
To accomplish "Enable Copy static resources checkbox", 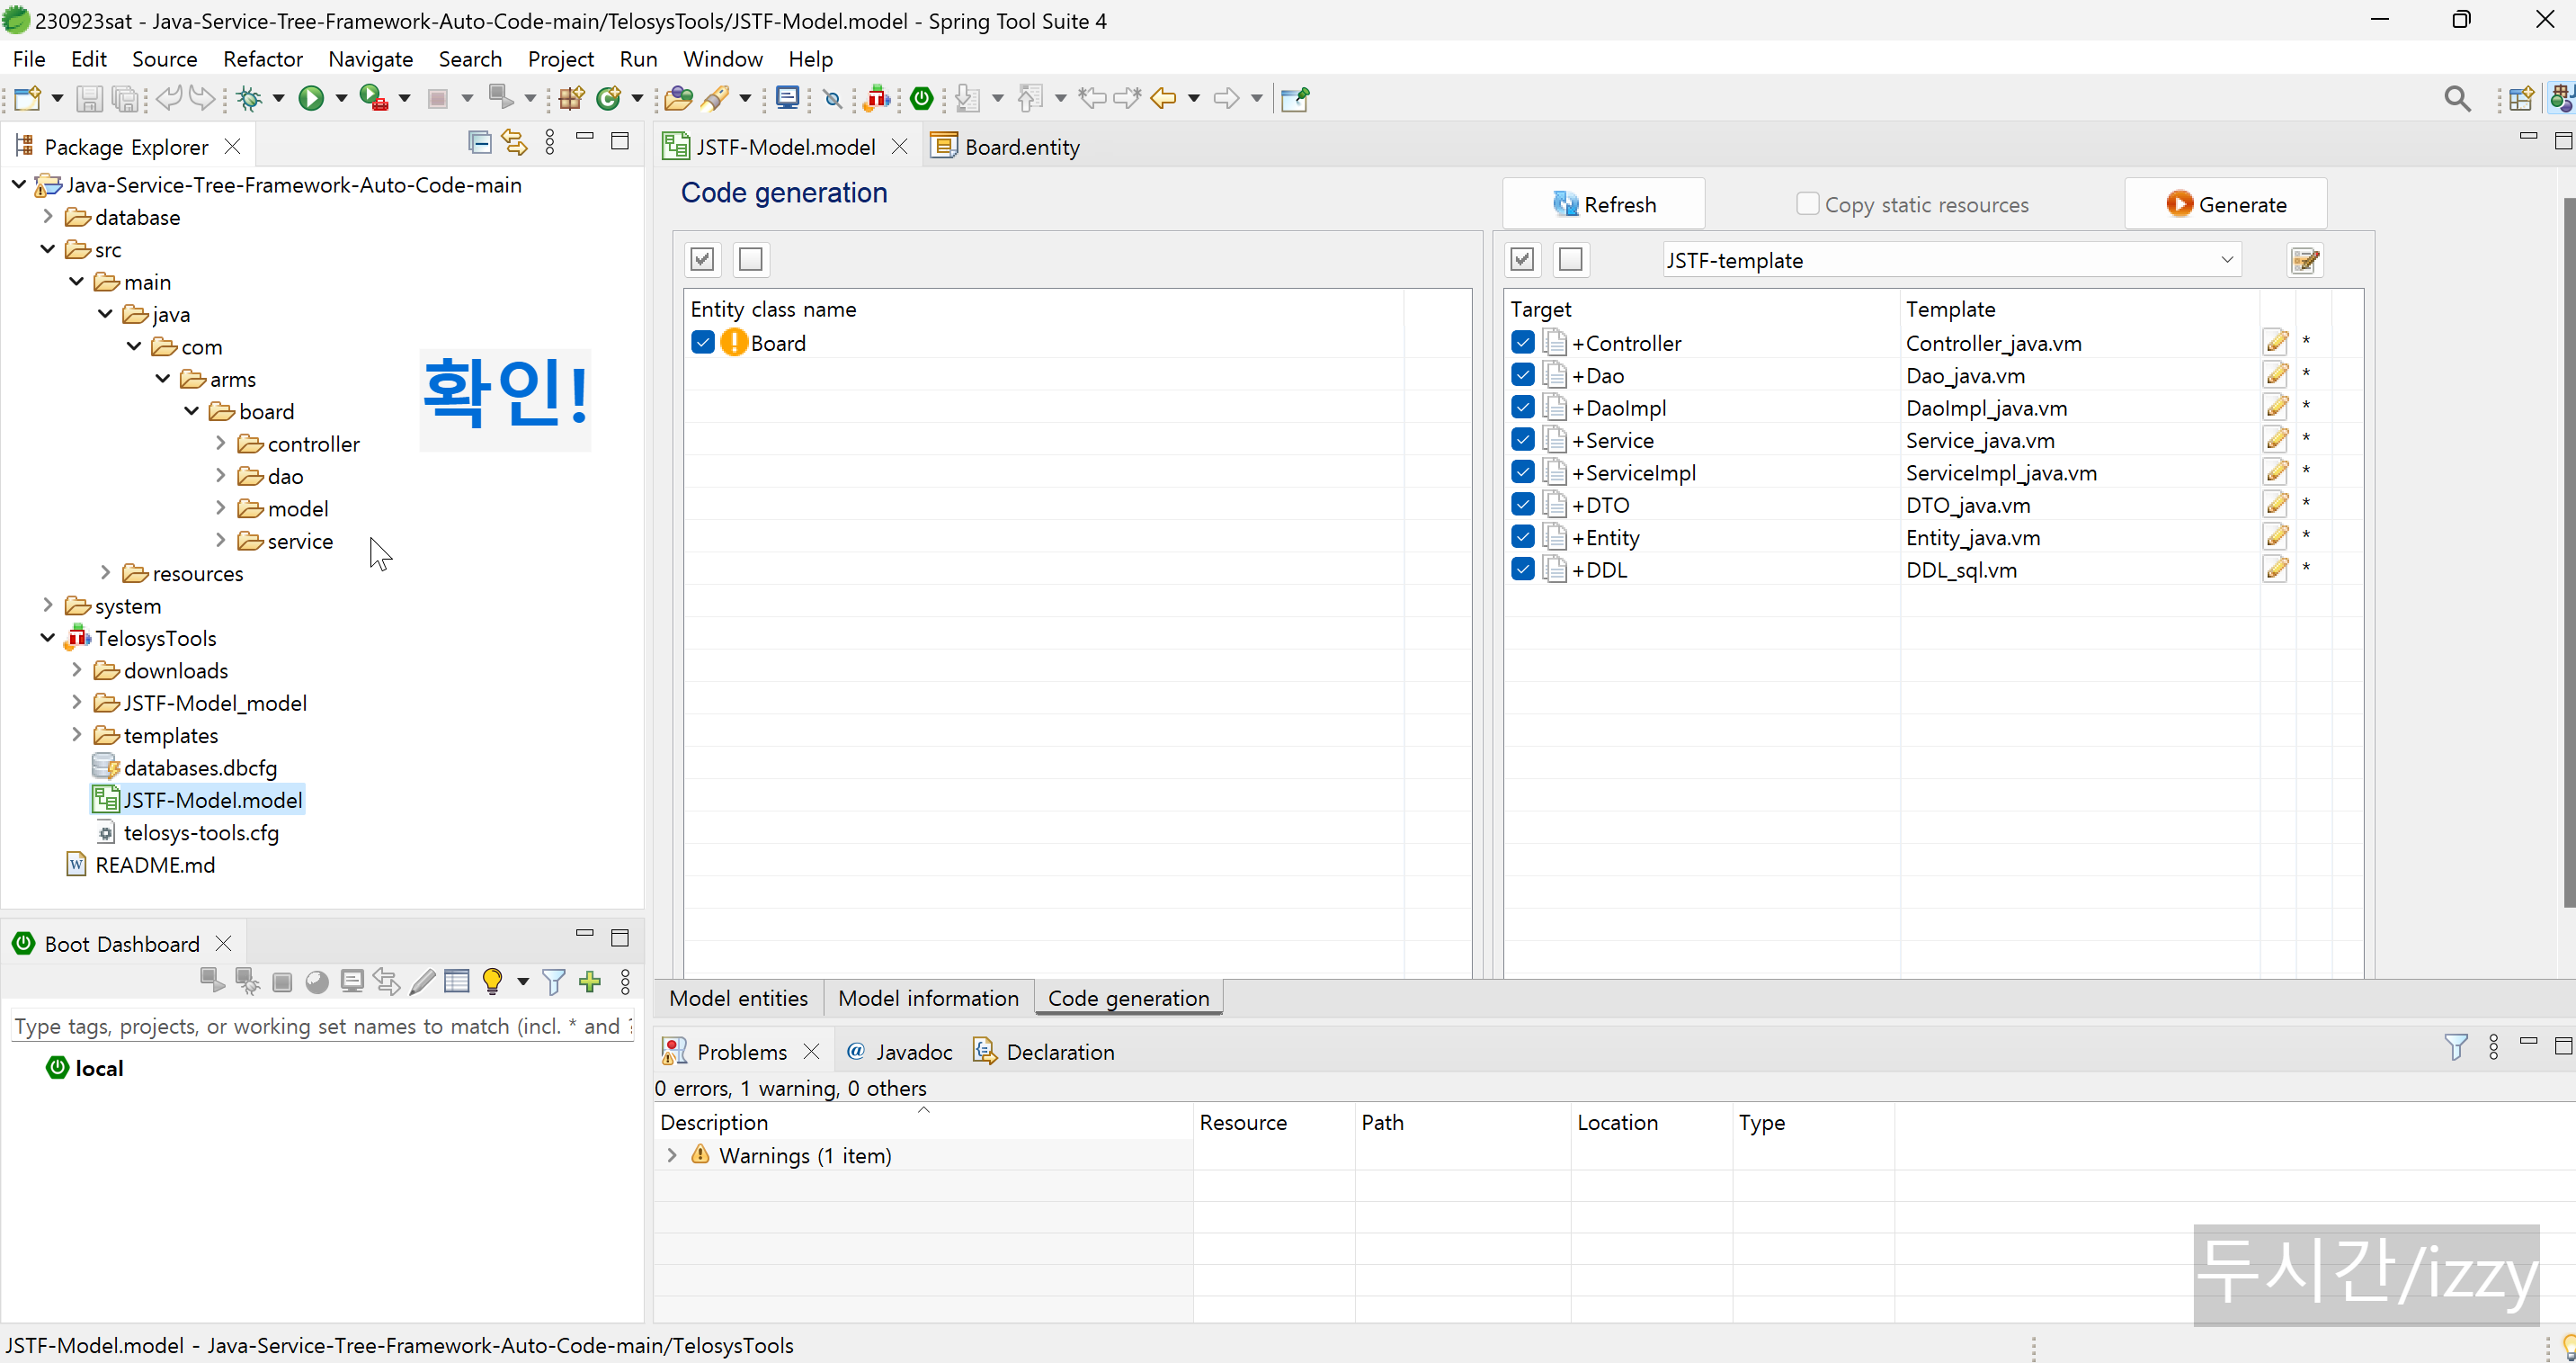I will point(1807,204).
